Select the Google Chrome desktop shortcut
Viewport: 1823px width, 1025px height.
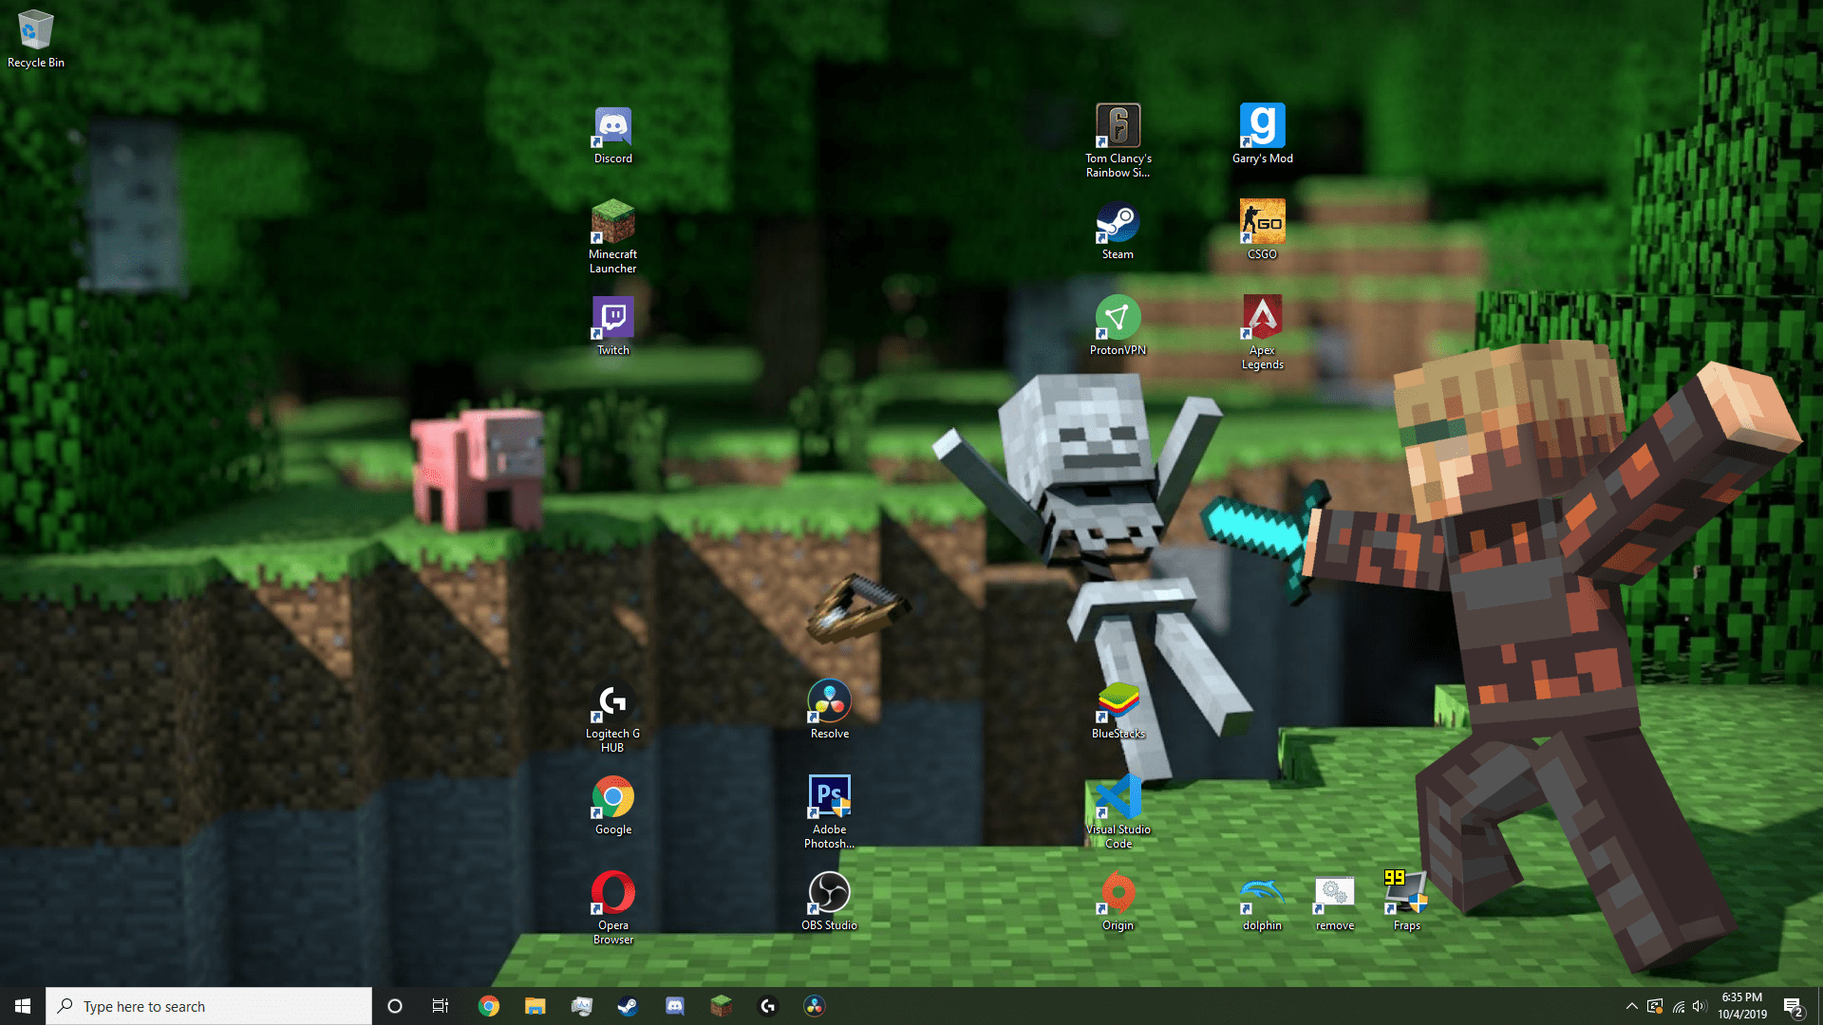pos(613,807)
